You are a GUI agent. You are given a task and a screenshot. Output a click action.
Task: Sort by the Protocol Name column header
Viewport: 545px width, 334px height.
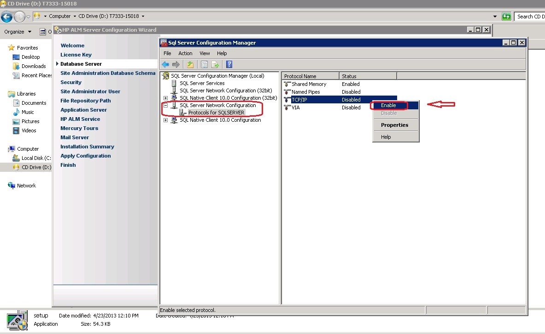tap(311, 76)
